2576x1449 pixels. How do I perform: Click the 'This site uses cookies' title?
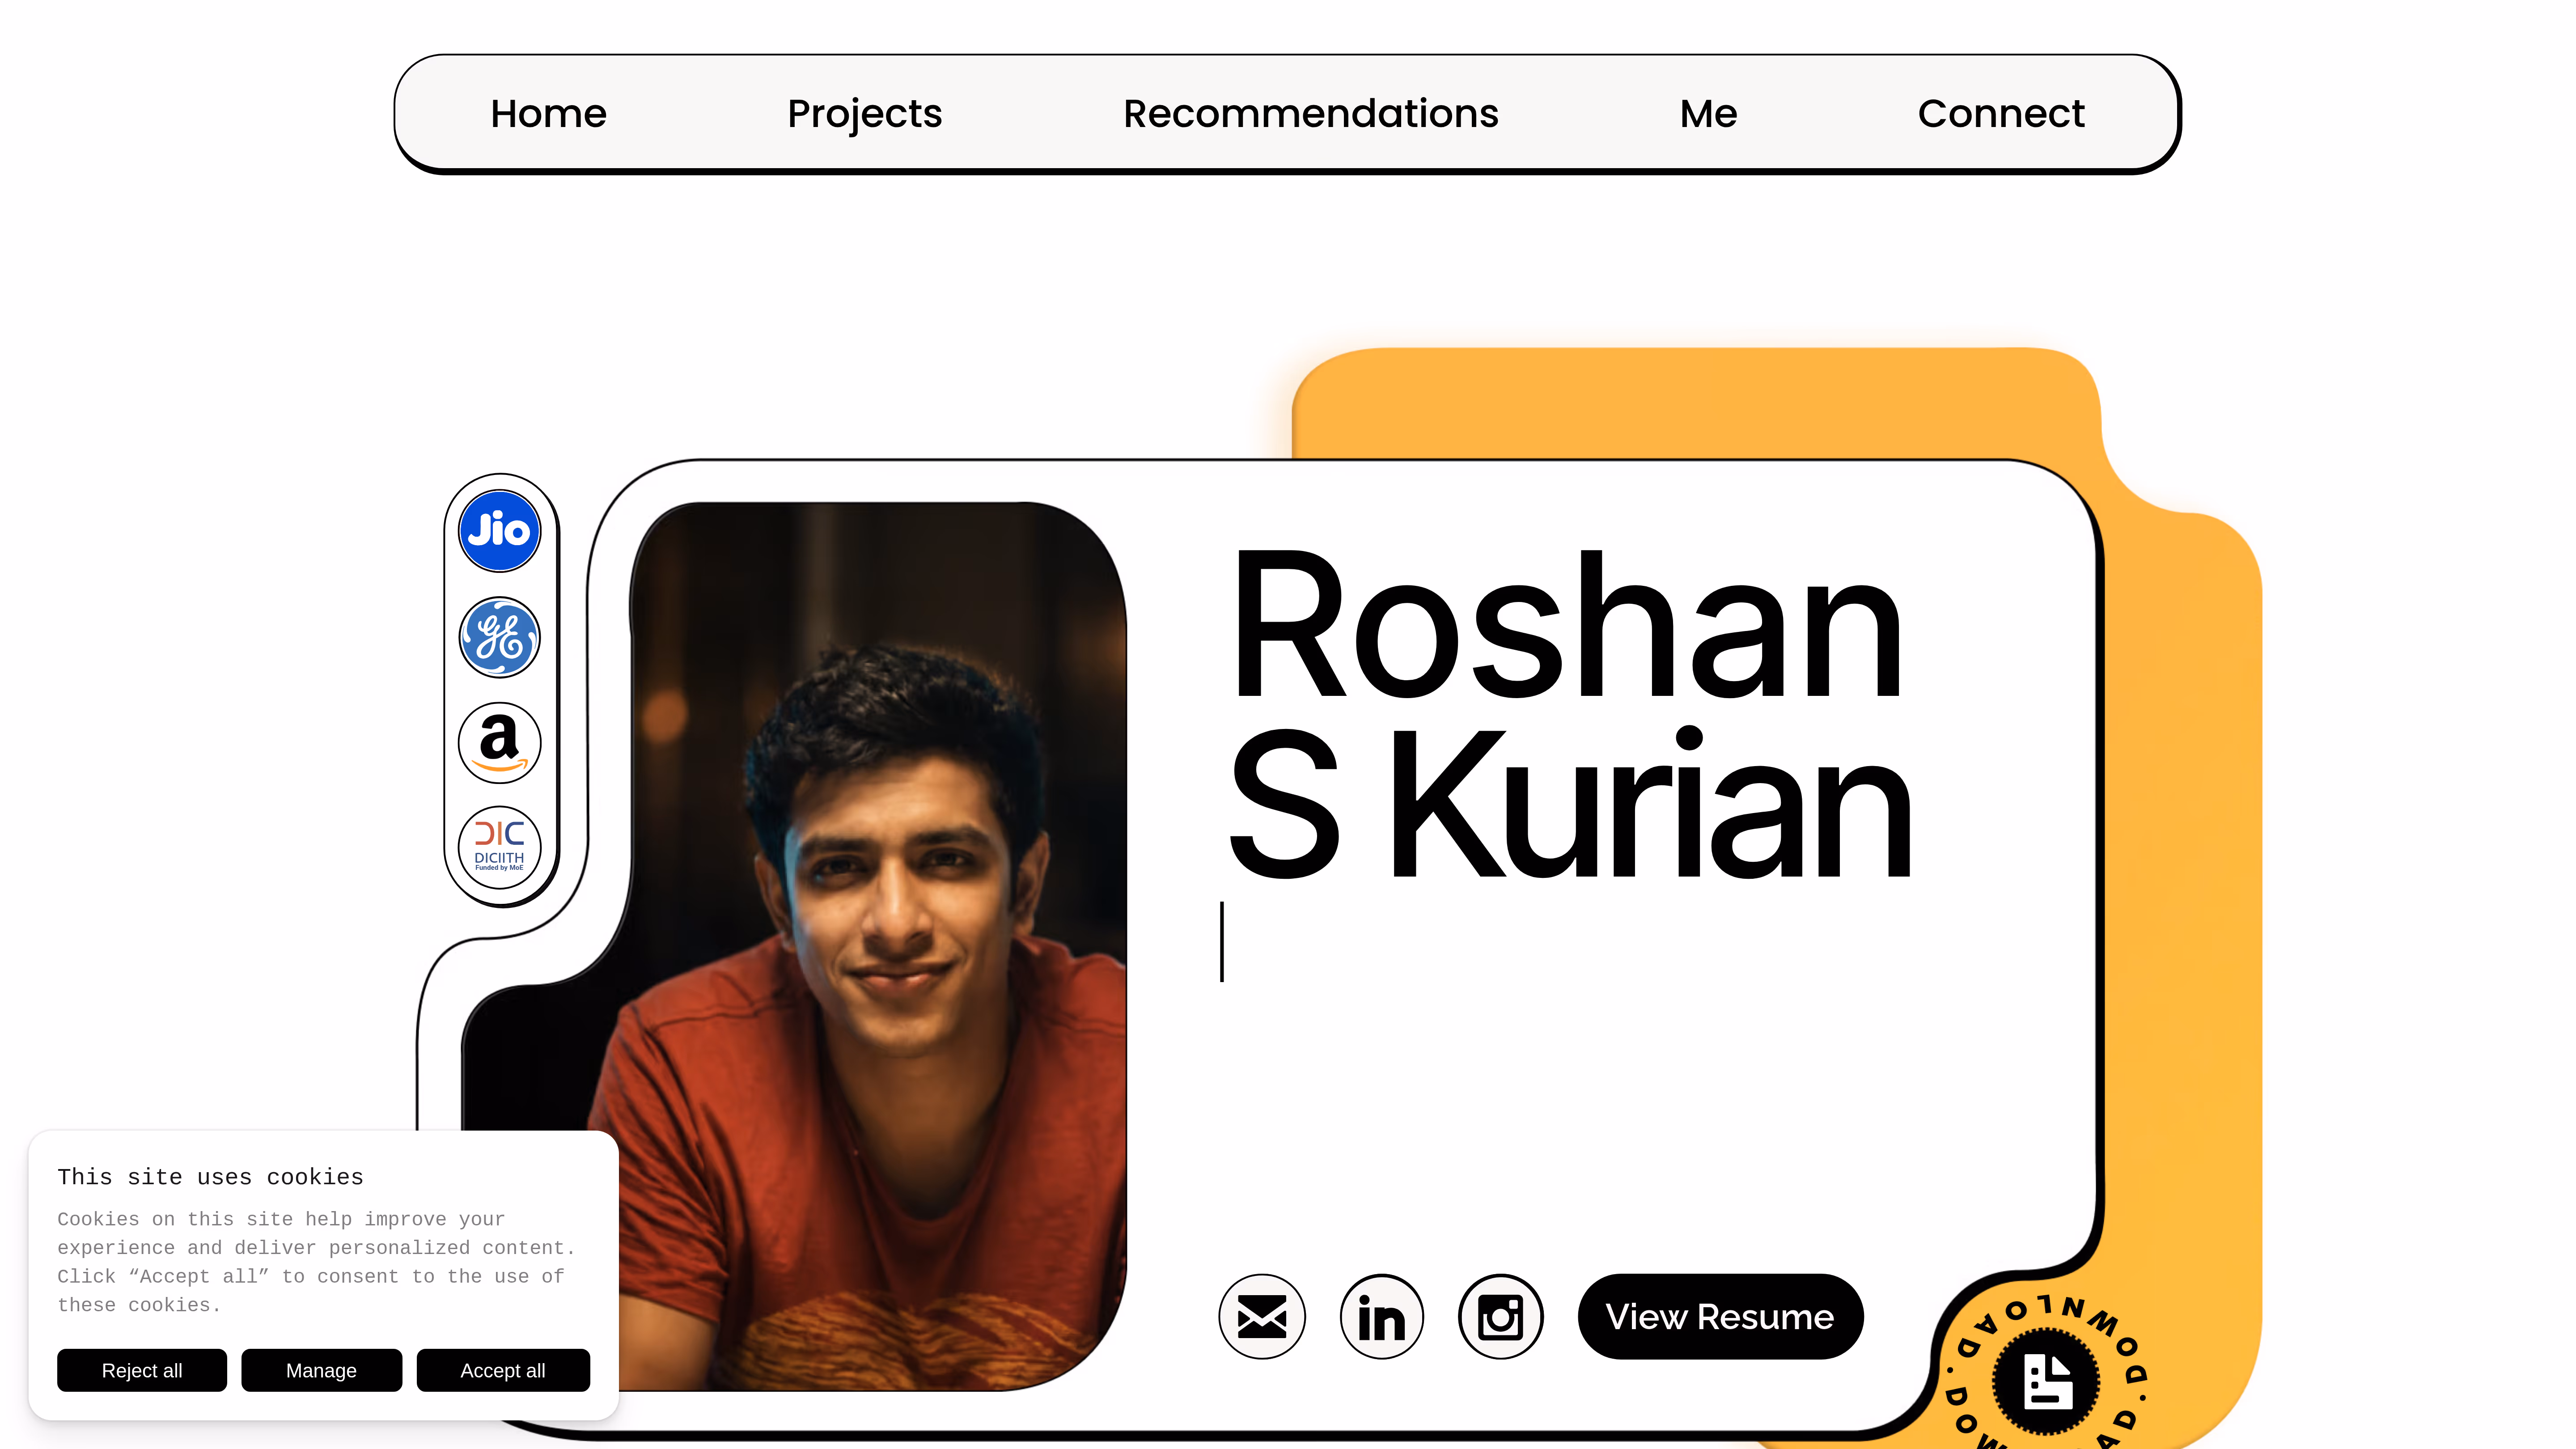pyautogui.click(x=210, y=1177)
